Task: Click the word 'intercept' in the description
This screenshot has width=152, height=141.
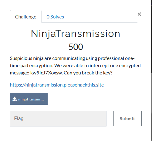Action: [99, 66]
